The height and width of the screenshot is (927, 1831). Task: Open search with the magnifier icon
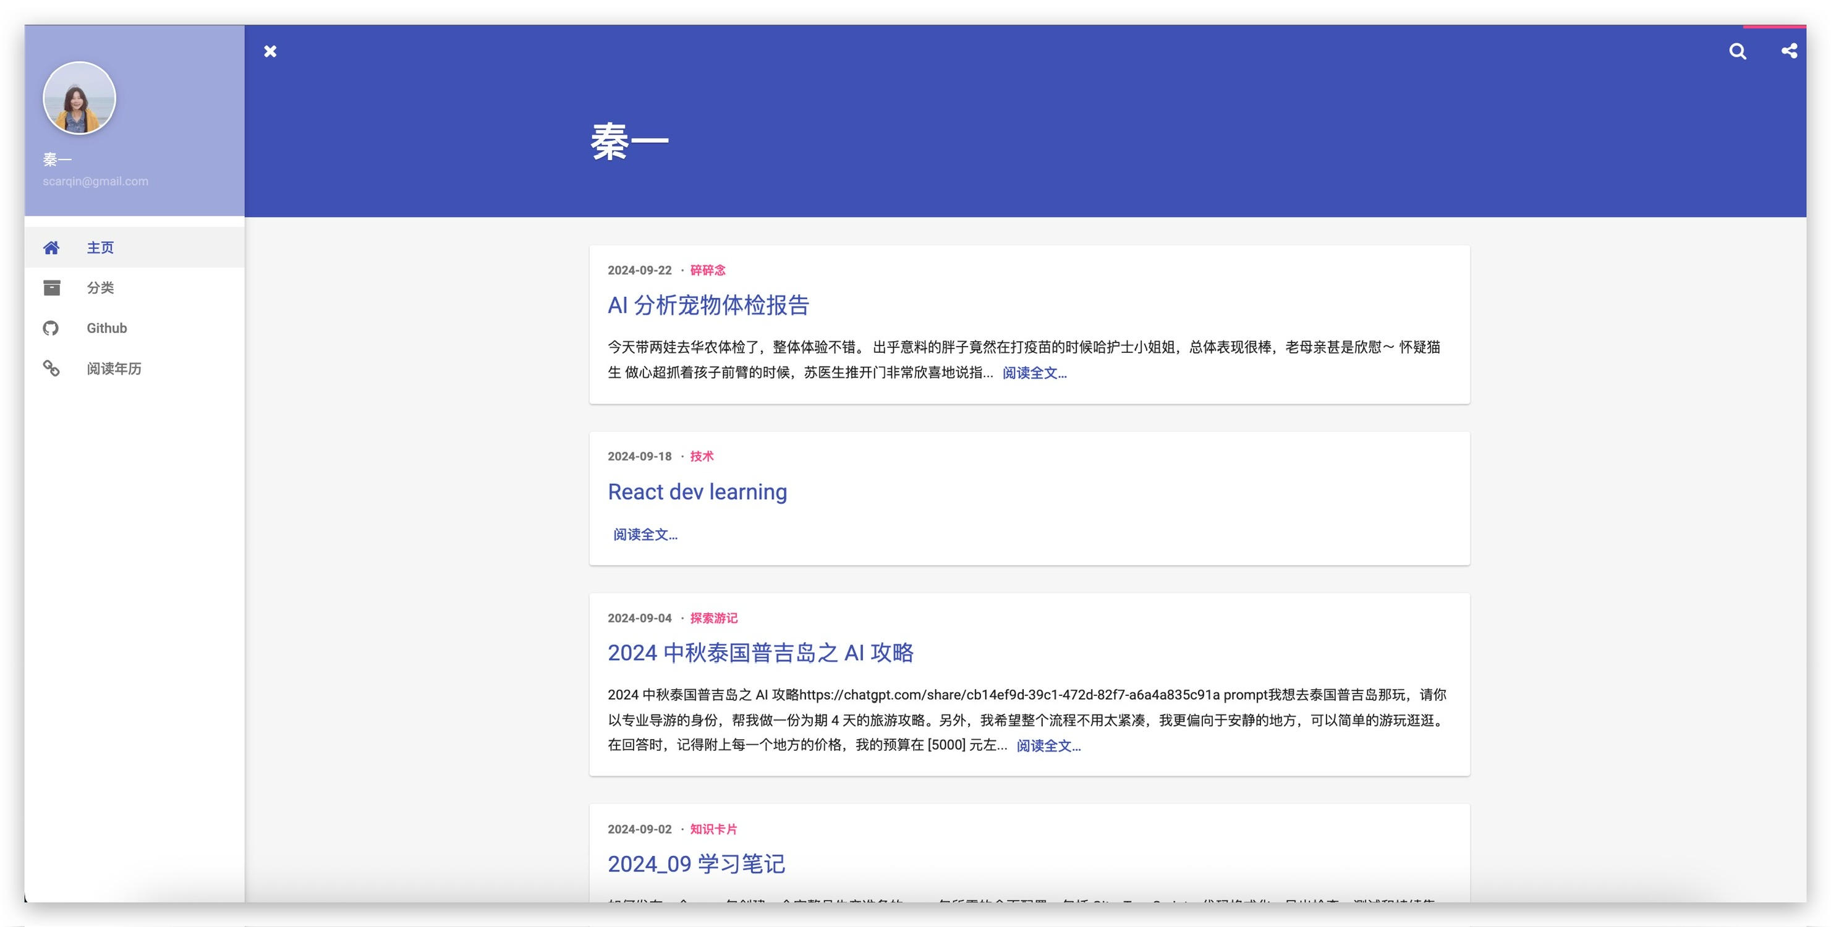pyautogui.click(x=1737, y=51)
